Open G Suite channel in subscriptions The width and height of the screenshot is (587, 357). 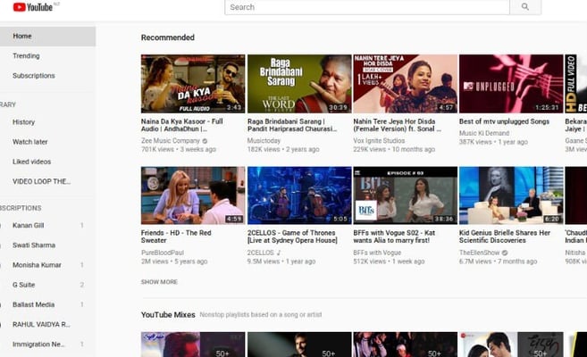(25, 285)
